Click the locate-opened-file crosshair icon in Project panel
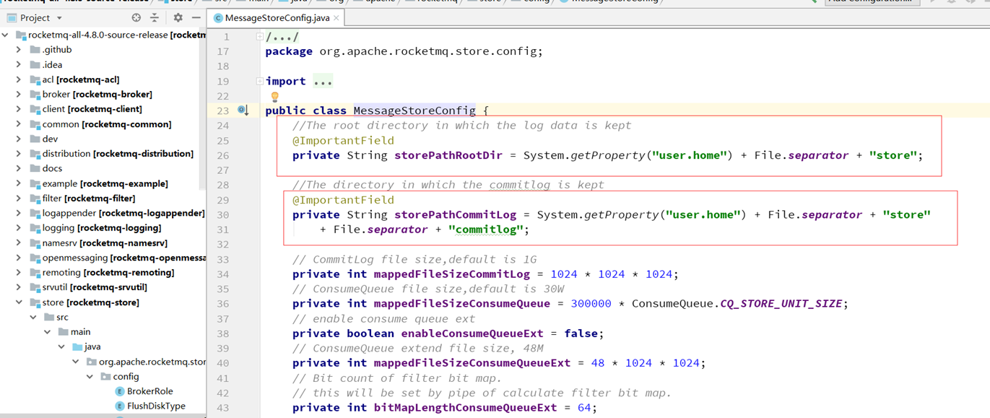Image resolution: width=990 pixels, height=418 pixels. (136, 17)
